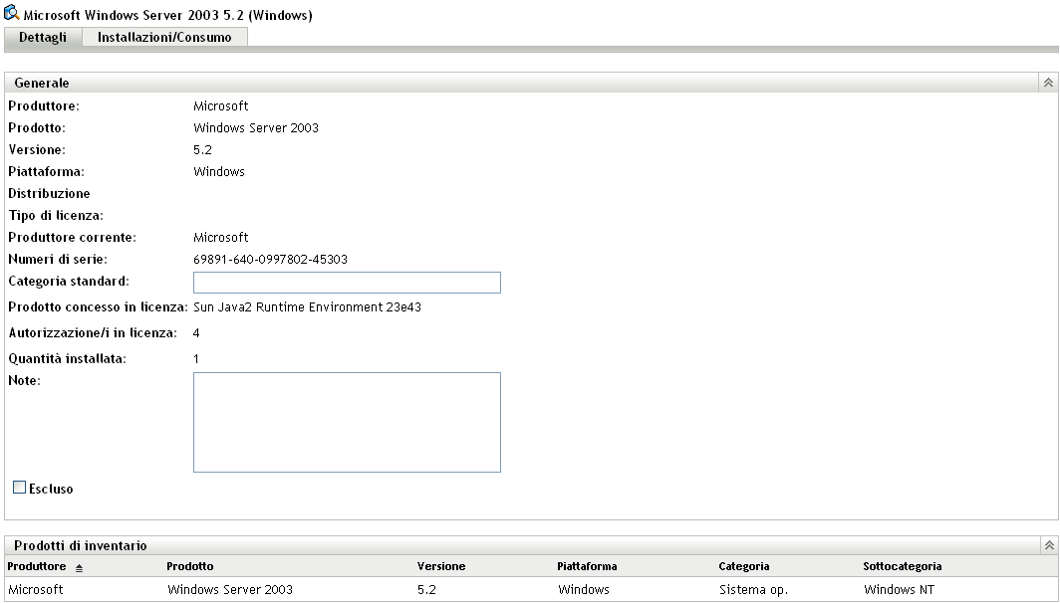This screenshot has height=603, width=1060.
Task: Sort by the Versione column header
Action: point(440,566)
